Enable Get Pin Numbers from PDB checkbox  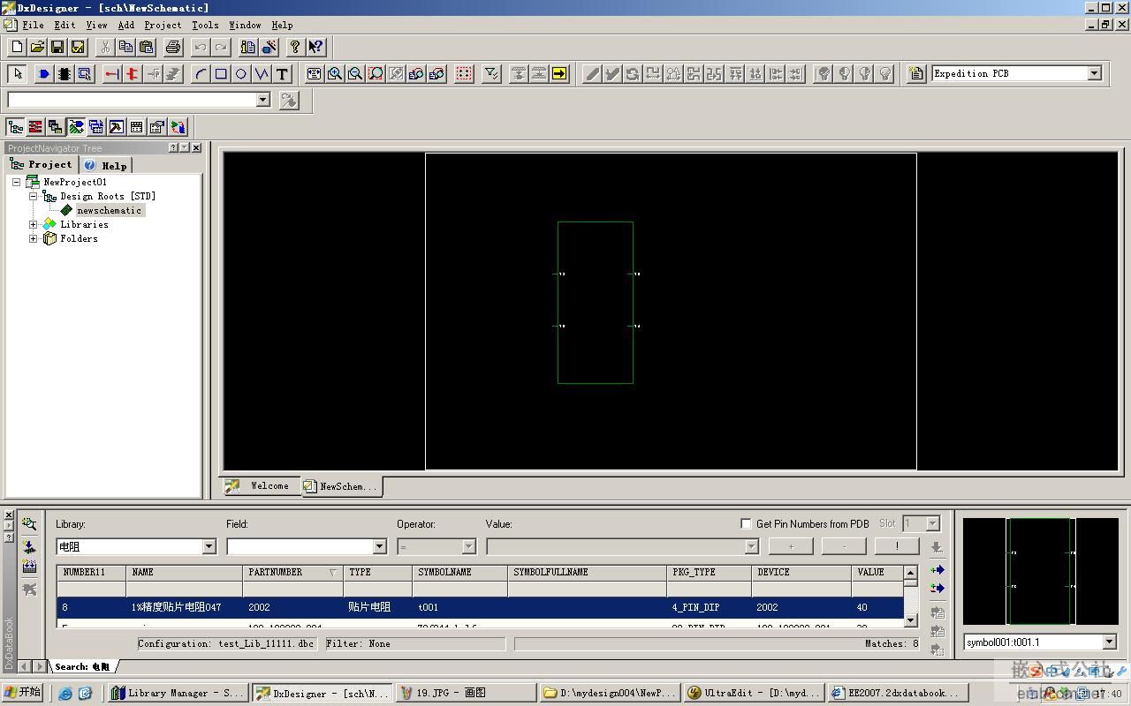pyautogui.click(x=746, y=523)
